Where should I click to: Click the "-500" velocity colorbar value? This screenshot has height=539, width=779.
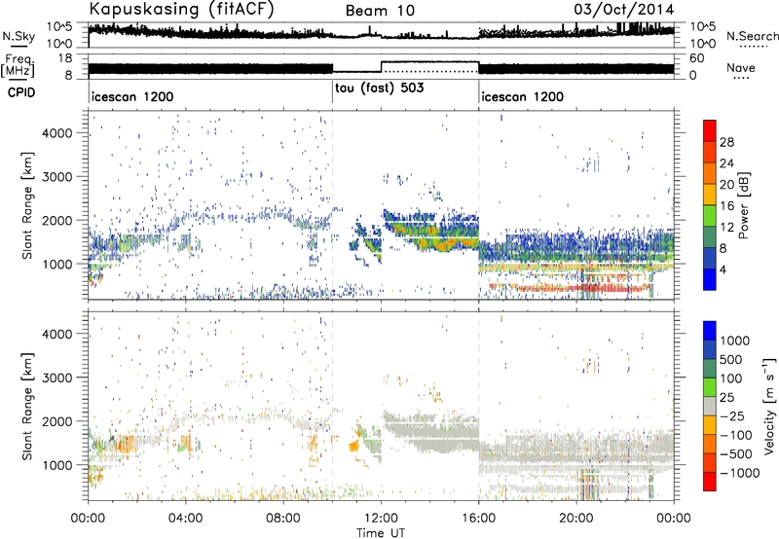(736, 454)
